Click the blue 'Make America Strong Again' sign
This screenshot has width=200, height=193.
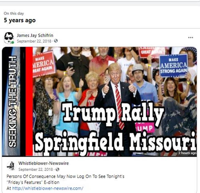(174, 66)
